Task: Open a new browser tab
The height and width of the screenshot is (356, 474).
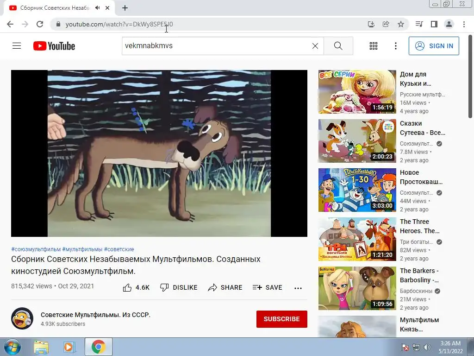Action: (125, 8)
